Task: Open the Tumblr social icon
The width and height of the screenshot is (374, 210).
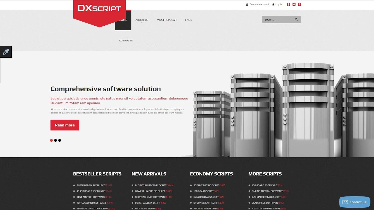Action: (x=289, y=4)
